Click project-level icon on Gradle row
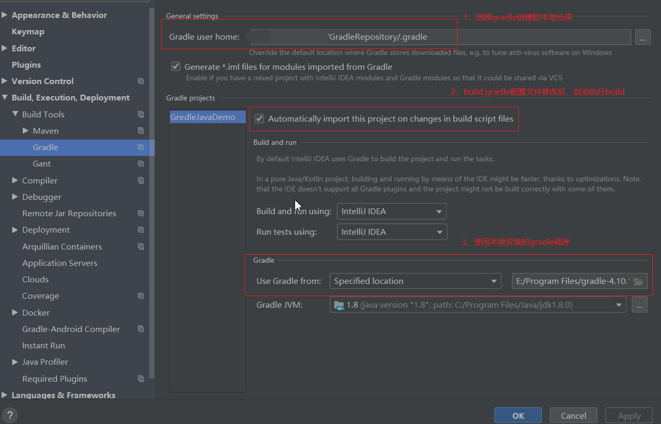 click(x=141, y=148)
